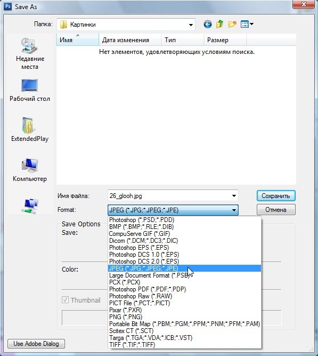Sort by Тип column header
This screenshot has height=356, width=318.
[x=183, y=40]
